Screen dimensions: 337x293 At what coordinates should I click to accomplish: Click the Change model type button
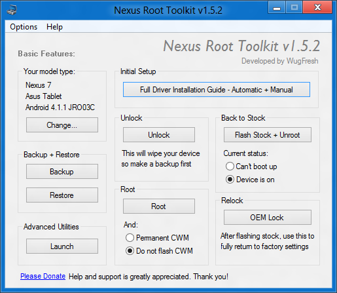[x=62, y=125]
